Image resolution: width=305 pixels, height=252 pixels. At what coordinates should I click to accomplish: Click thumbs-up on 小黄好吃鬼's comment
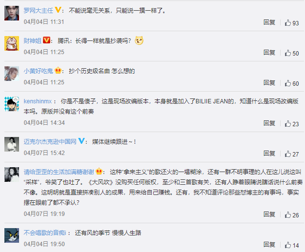[291, 83]
